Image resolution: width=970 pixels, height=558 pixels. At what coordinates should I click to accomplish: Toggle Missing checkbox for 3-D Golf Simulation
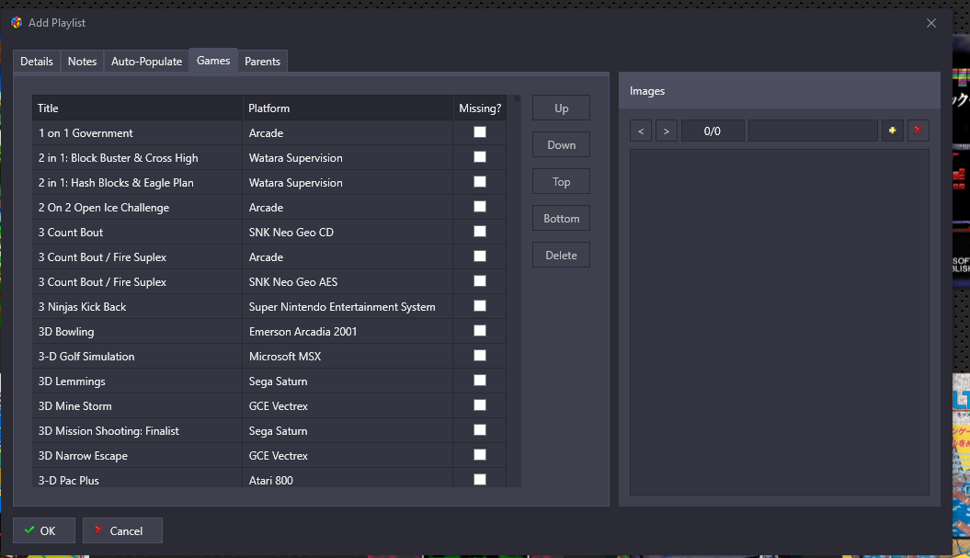click(479, 356)
